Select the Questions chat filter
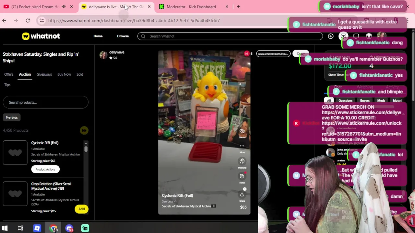The height and width of the screenshot is (233, 415). pyautogui.click(x=345, y=101)
